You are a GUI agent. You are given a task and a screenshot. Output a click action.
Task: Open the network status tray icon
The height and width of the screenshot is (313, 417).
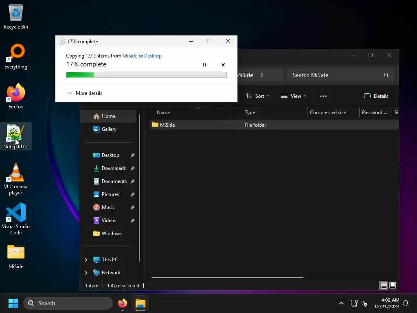(x=354, y=303)
